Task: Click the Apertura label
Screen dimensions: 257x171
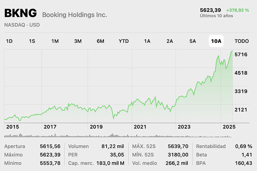Action: [15, 146]
